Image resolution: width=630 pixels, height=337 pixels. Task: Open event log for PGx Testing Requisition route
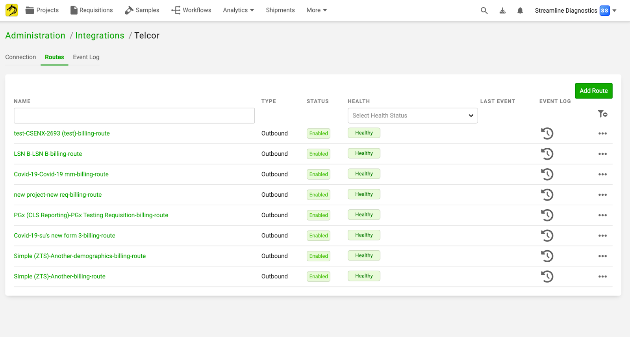pyautogui.click(x=547, y=216)
